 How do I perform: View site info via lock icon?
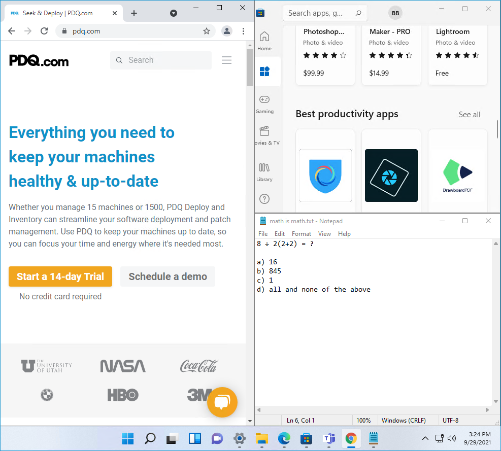[x=64, y=31]
